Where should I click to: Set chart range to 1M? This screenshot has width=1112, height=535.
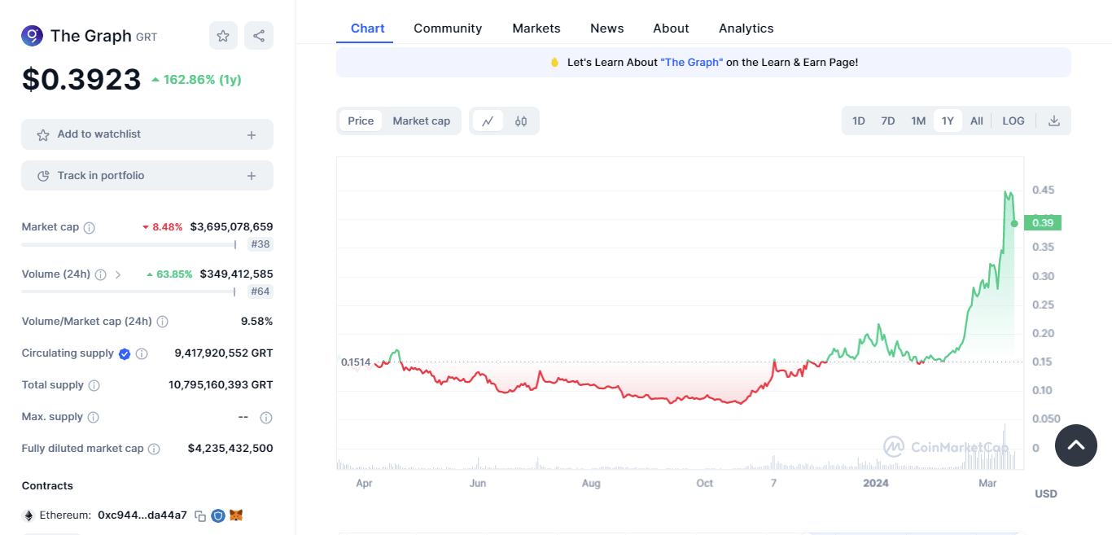(x=918, y=121)
